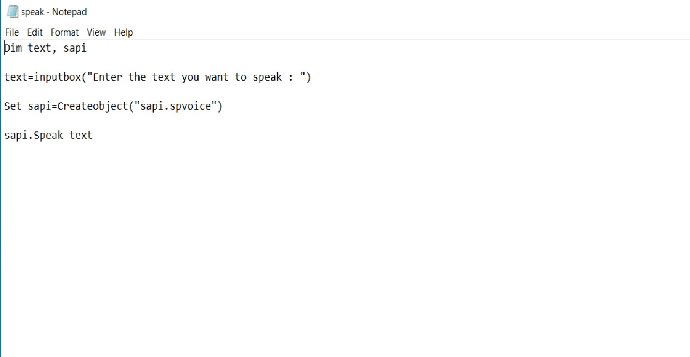This screenshot has height=357, width=690.
Task: Open the Help menu
Action: click(123, 32)
